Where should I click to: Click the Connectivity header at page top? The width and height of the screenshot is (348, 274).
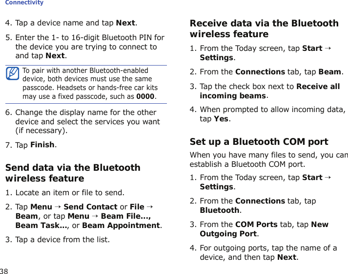click(x=24, y=3)
